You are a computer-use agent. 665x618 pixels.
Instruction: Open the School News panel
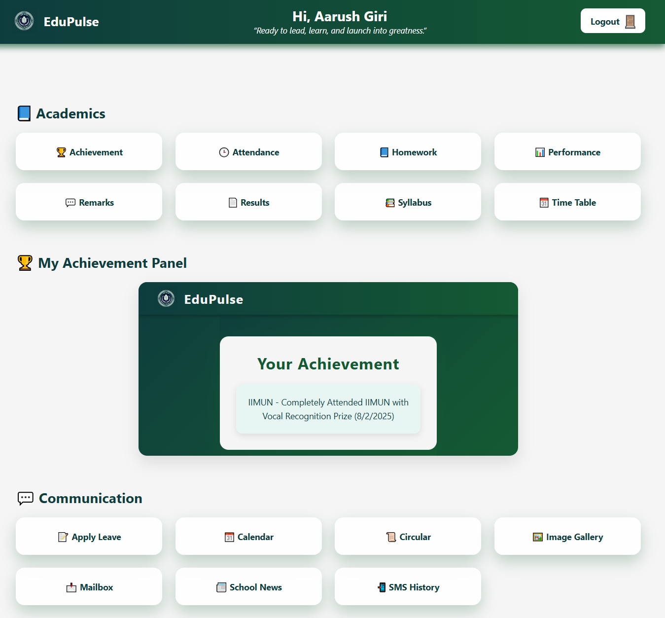pos(248,587)
